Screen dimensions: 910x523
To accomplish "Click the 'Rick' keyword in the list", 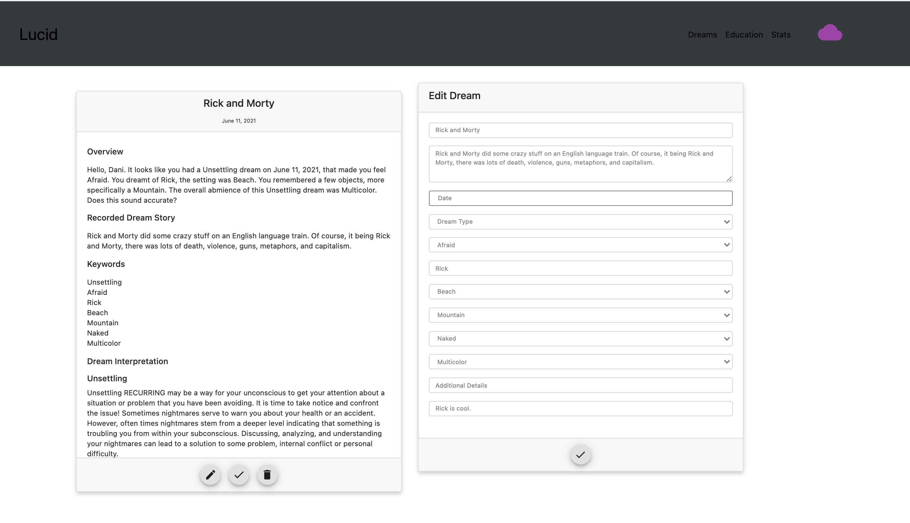I will (94, 302).
